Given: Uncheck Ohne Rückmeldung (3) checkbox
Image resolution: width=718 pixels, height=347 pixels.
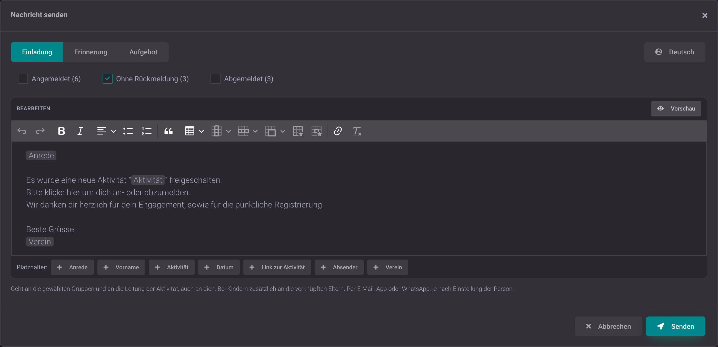Looking at the screenshot, I should [x=107, y=79].
